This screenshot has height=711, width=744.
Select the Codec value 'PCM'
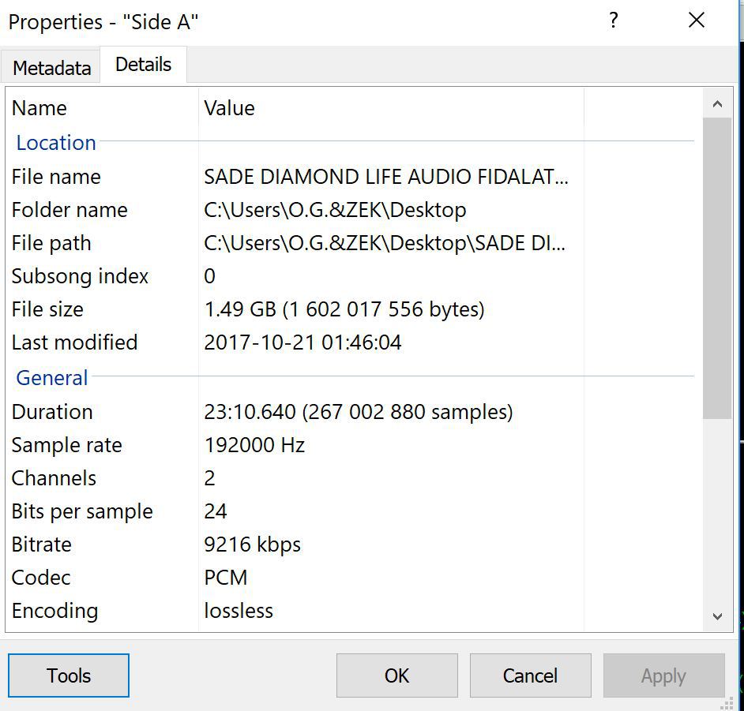225,578
